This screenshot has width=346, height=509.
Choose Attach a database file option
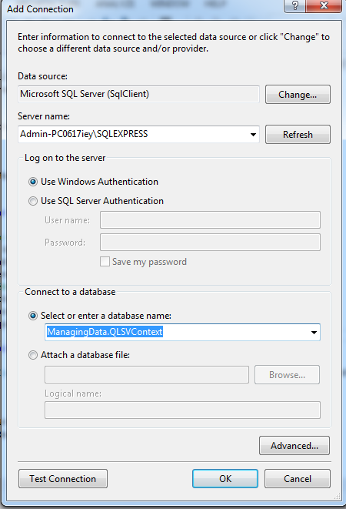click(33, 355)
